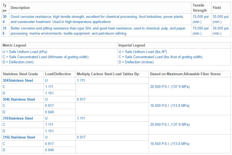The width and height of the screenshot is (232, 155).
Task: Click 304L fiber stress value 16,500 P.S.I.
Action: click(170, 106)
